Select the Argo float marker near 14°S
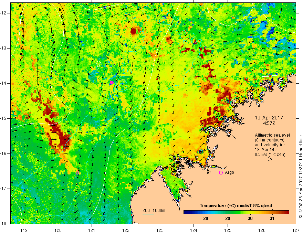The height and width of the screenshot is (234, 303). [x=112, y=83]
